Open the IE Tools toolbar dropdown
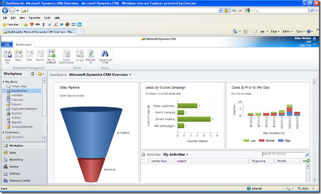The height and width of the screenshot is (194, 321). pos(300,31)
